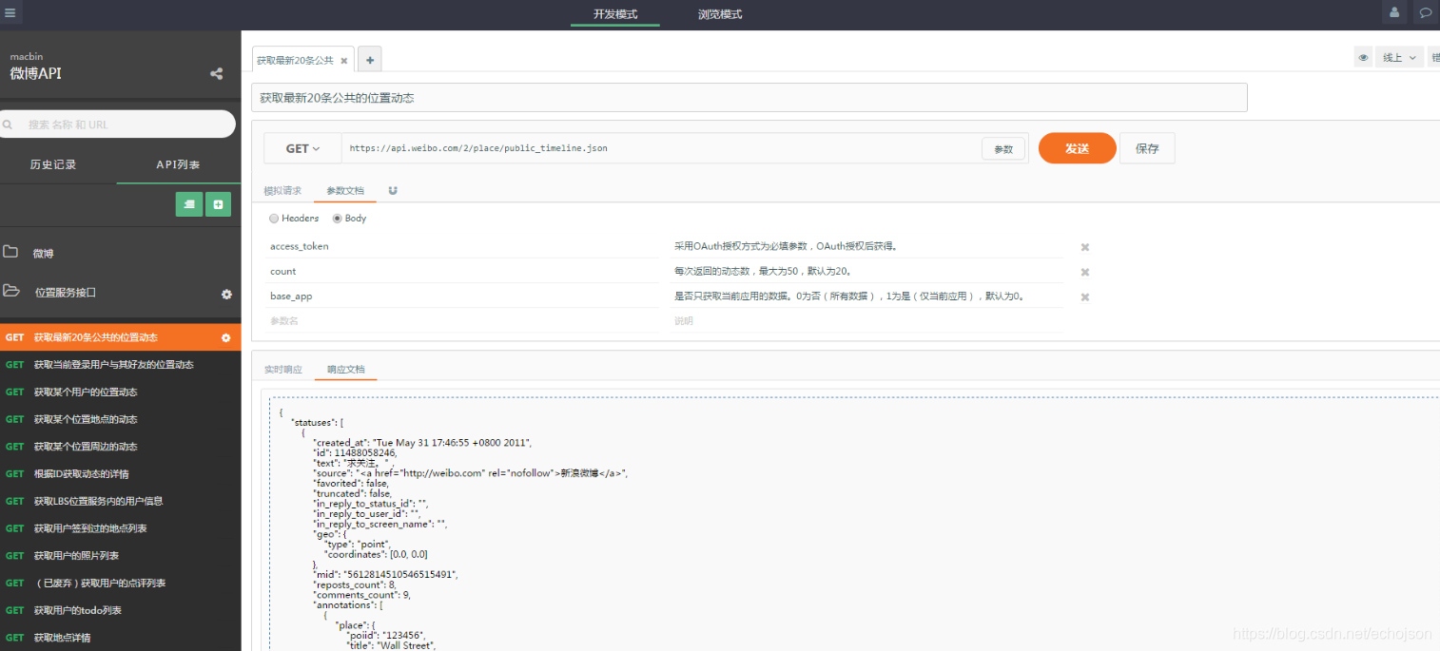The height and width of the screenshot is (651, 1440).
Task: Close the 获取最新20条公共 tab
Action: click(x=344, y=60)
